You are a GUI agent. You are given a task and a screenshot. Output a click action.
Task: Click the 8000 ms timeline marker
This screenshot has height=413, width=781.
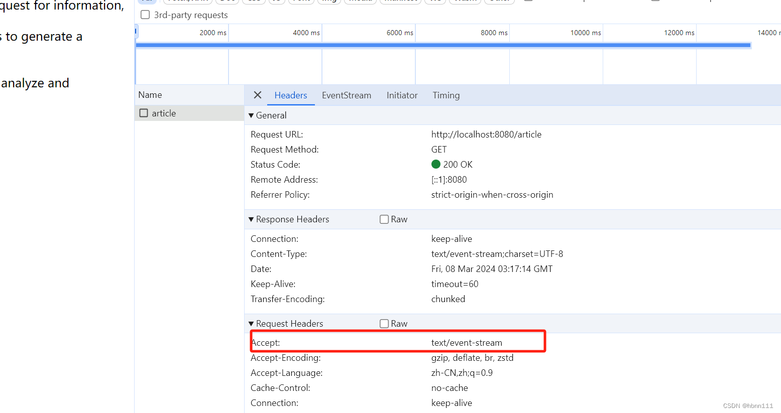(x=494, y=33)
